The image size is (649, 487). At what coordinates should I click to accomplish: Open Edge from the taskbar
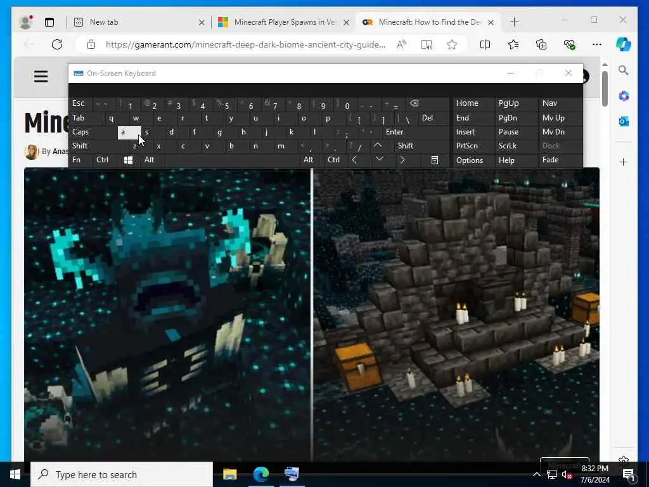point(261,474)
